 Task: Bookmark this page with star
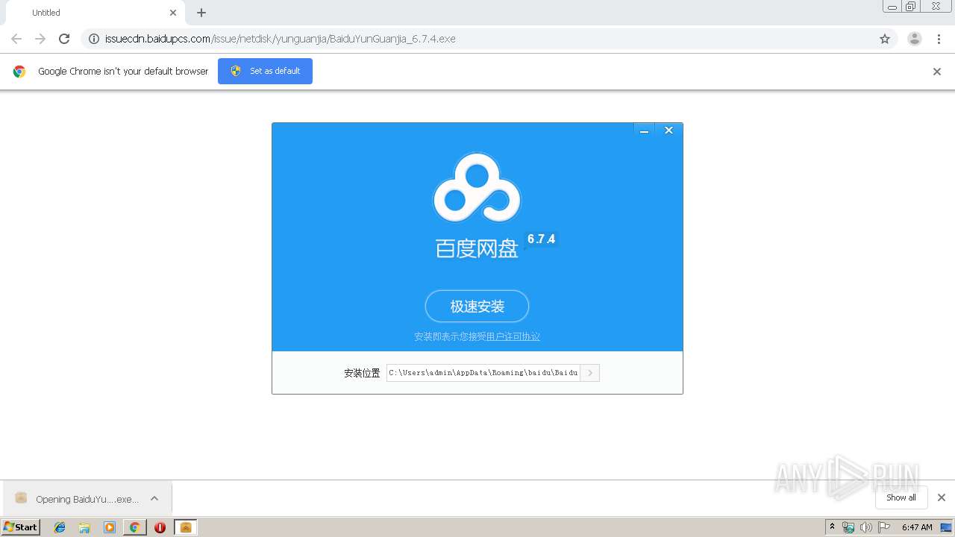885,39
